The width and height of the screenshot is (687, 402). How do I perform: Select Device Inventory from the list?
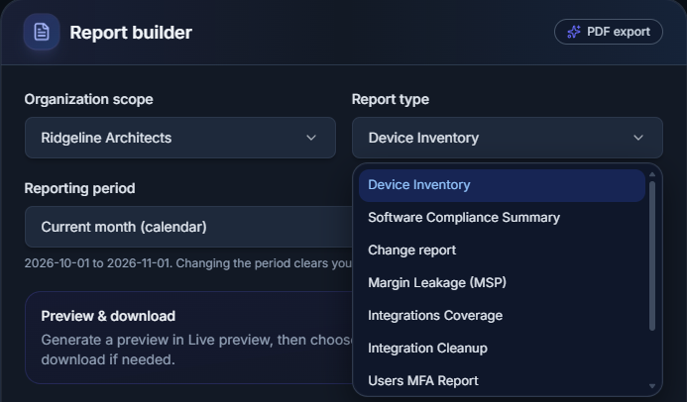click(x=502, y=185)
